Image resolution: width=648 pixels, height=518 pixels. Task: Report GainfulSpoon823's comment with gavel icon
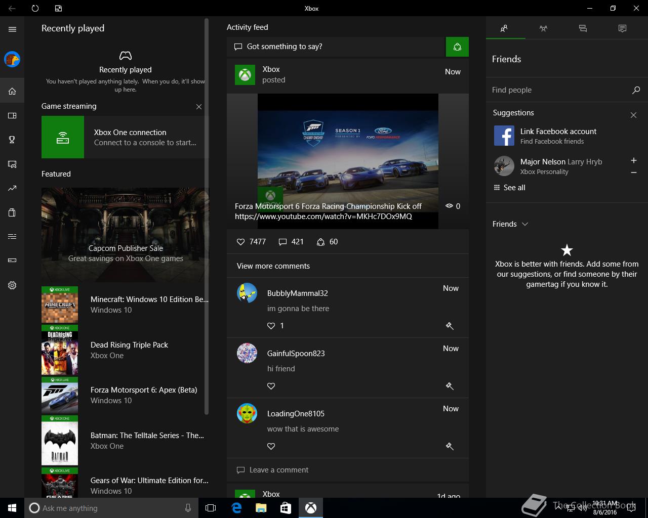450,386
